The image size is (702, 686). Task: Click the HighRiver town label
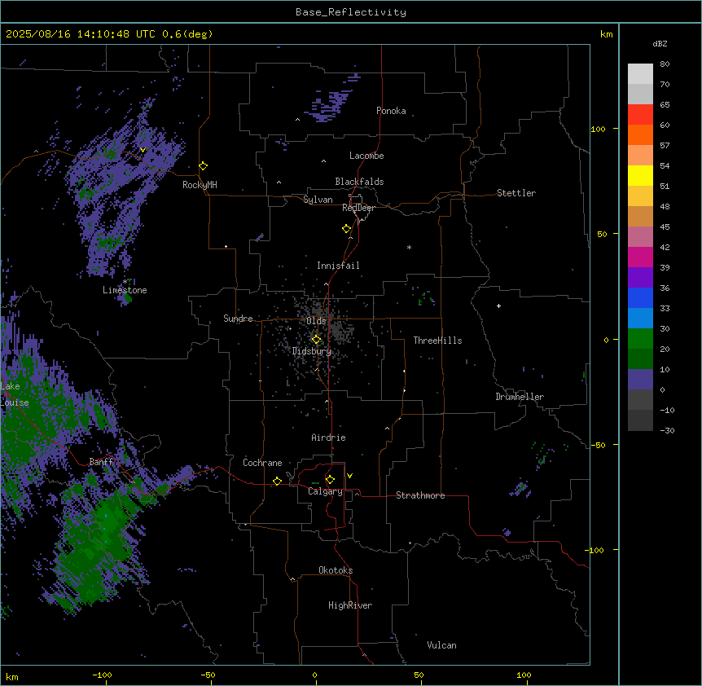tap(350, 605)
